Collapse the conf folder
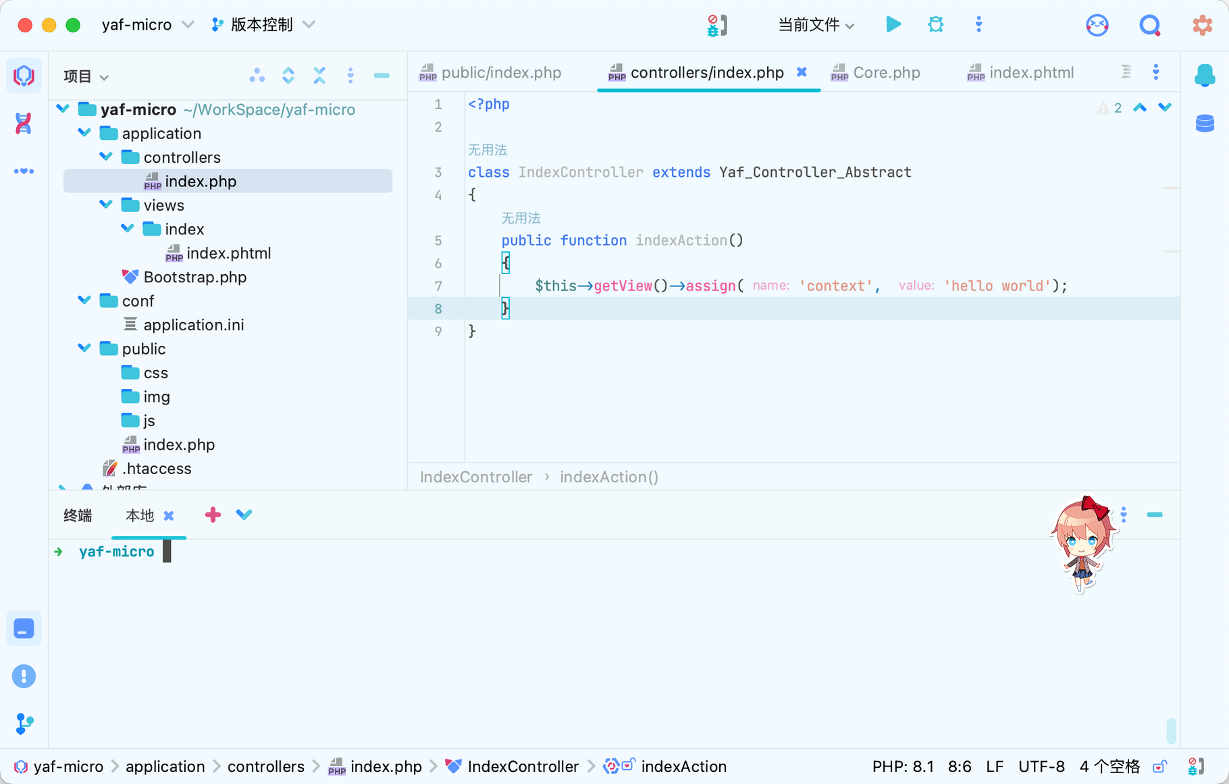The image size is (1229, 784). pyautogui.click(x=84, y=300)
